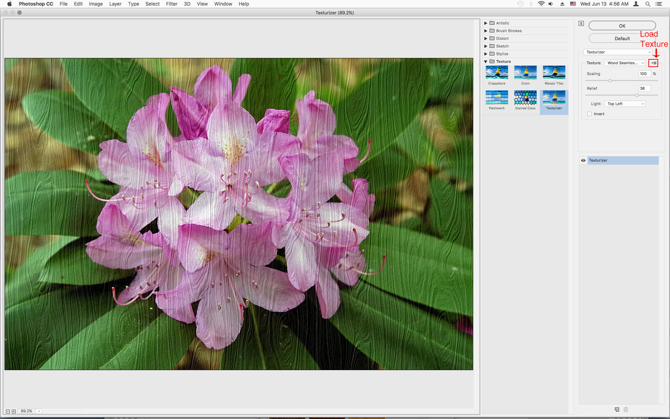Click the Load Texture flyout menu icon
670x419 pixels.
pos(653,63)
